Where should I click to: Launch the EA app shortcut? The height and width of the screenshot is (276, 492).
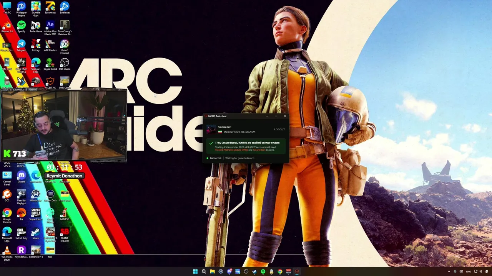pyautogui.click(x=21, y=215)
